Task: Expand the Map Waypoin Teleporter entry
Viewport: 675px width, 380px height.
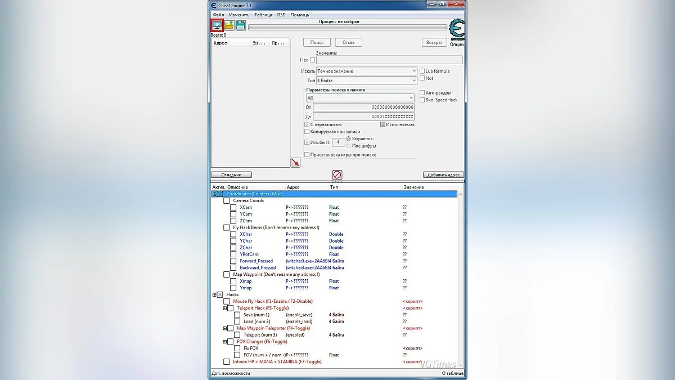Action: pyautogui.click(x=225, y=328)
